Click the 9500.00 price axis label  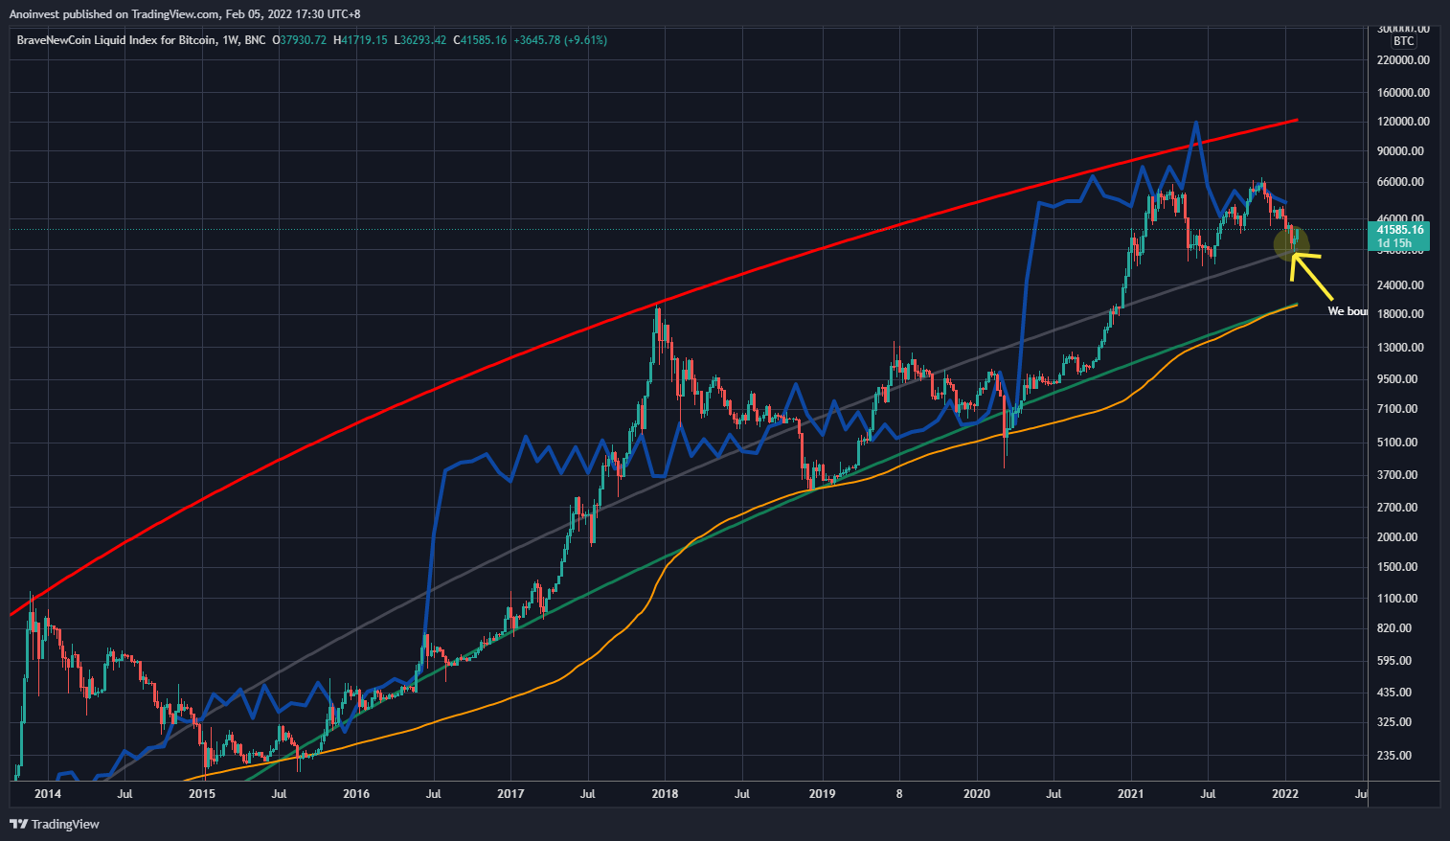coord(1397,379)
